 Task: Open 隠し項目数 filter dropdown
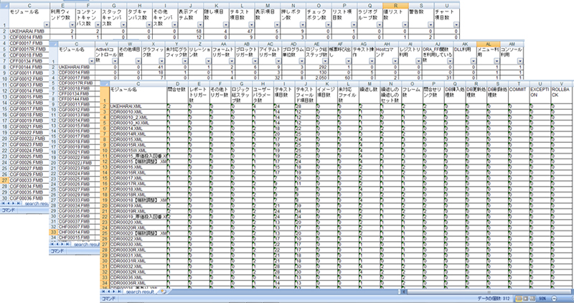[x=226, y=25]
